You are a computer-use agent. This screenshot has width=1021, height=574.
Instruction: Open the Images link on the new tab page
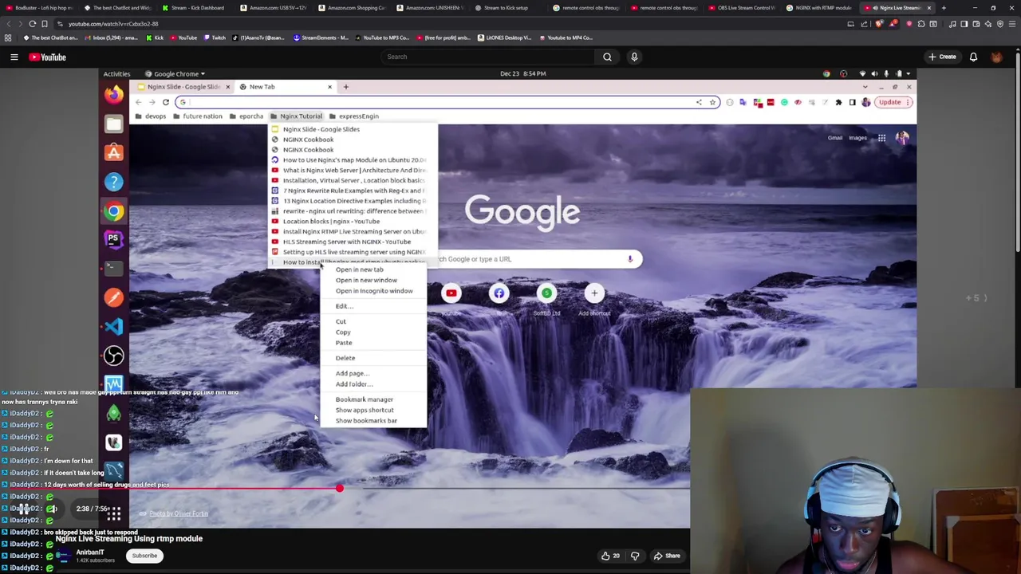857,138
